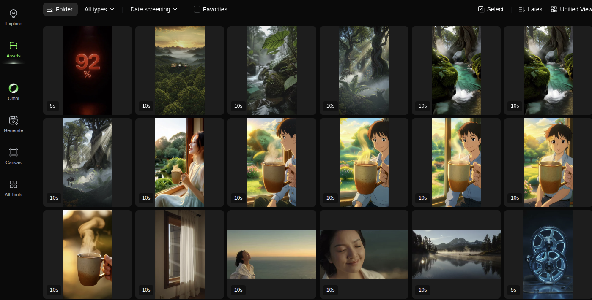Click the Assets folder icon in sidebar

click(14, 46)
